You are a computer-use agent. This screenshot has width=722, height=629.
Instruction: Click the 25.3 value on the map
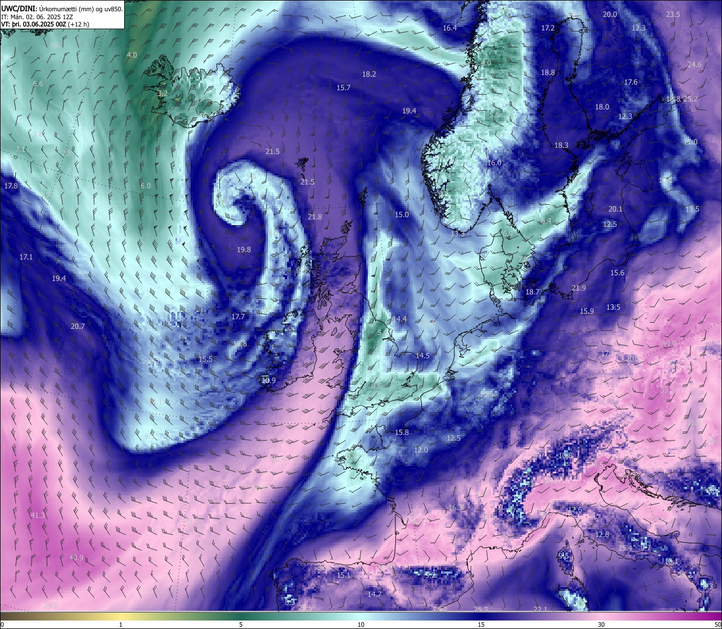481,609
